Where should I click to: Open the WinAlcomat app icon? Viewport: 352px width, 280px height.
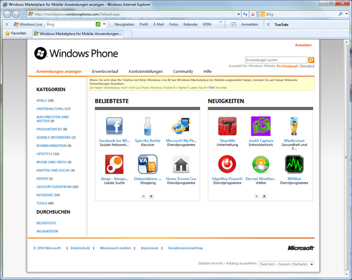click(x=294, y=126)
